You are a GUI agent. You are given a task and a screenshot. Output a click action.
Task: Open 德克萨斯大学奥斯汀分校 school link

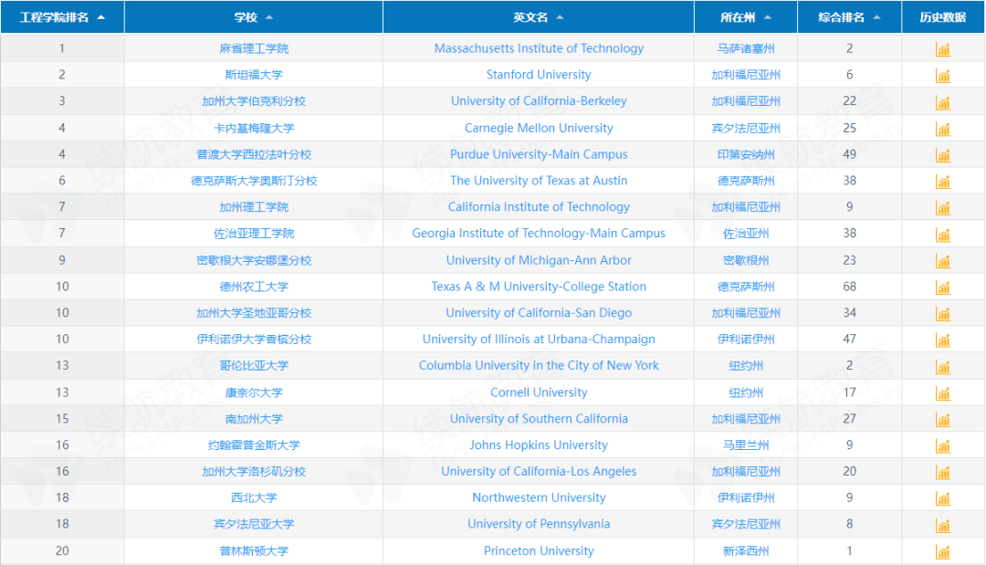tap(254, 181)
